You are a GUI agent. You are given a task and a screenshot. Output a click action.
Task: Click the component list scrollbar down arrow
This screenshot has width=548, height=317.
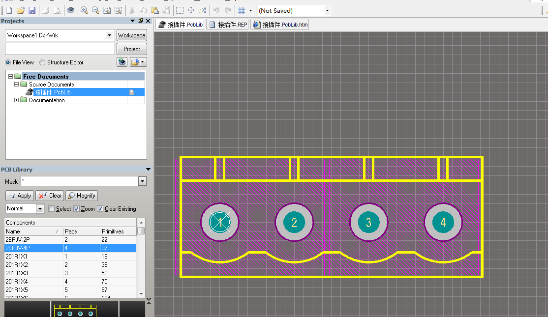point(141,293)
